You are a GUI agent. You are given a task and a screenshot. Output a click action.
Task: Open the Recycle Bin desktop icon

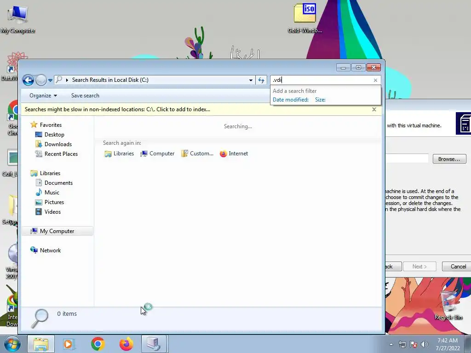click(448, 305)
